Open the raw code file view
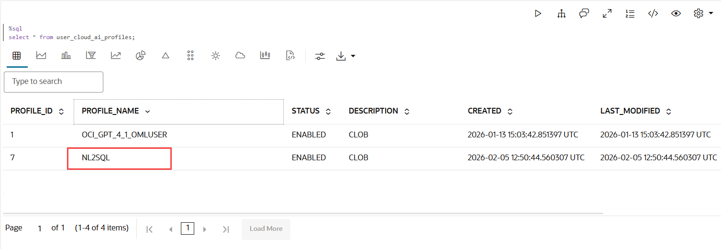The image size is (721, 249). tap(290, 56)
